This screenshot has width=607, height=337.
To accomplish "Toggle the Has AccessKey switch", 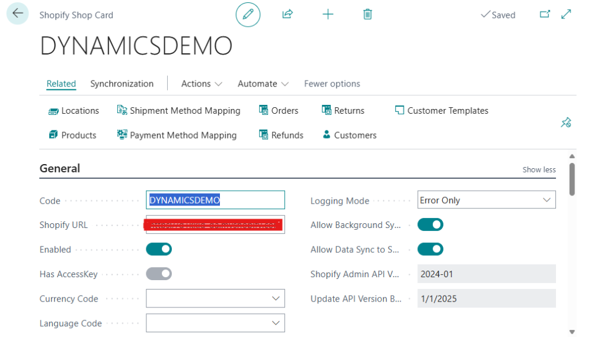I will (159, 274).
